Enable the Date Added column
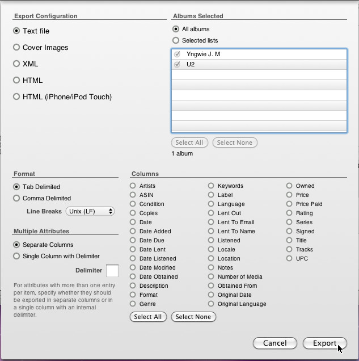The image size is (359, 361). (x=133, y=231)
